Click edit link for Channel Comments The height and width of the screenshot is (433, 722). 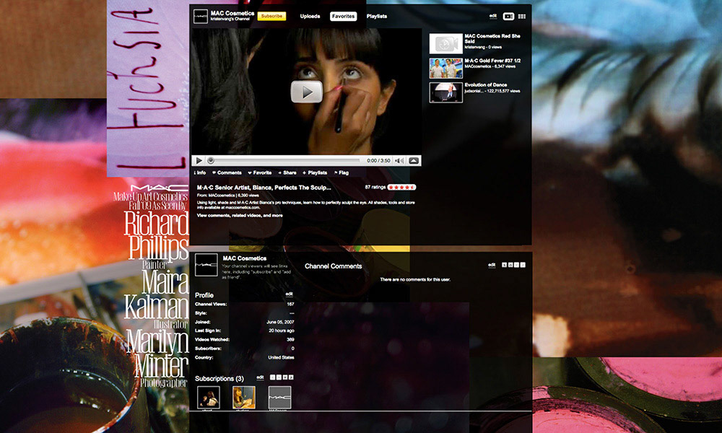click(x=492, y=265)
